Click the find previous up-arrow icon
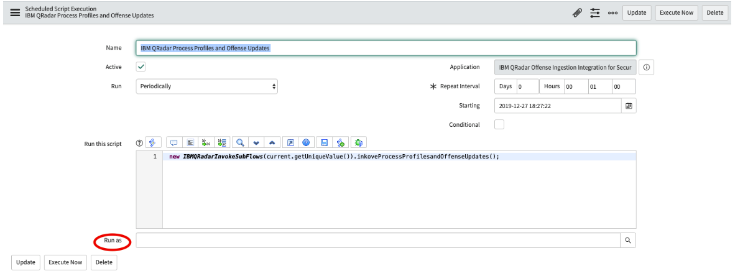This screenshot has height=276, width=753. [x=272, y=143]
